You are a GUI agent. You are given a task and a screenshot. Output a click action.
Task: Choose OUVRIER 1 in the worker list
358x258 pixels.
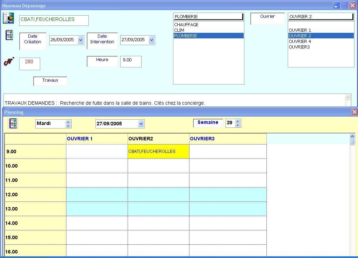pyautogui.click(x=300, y=30)
